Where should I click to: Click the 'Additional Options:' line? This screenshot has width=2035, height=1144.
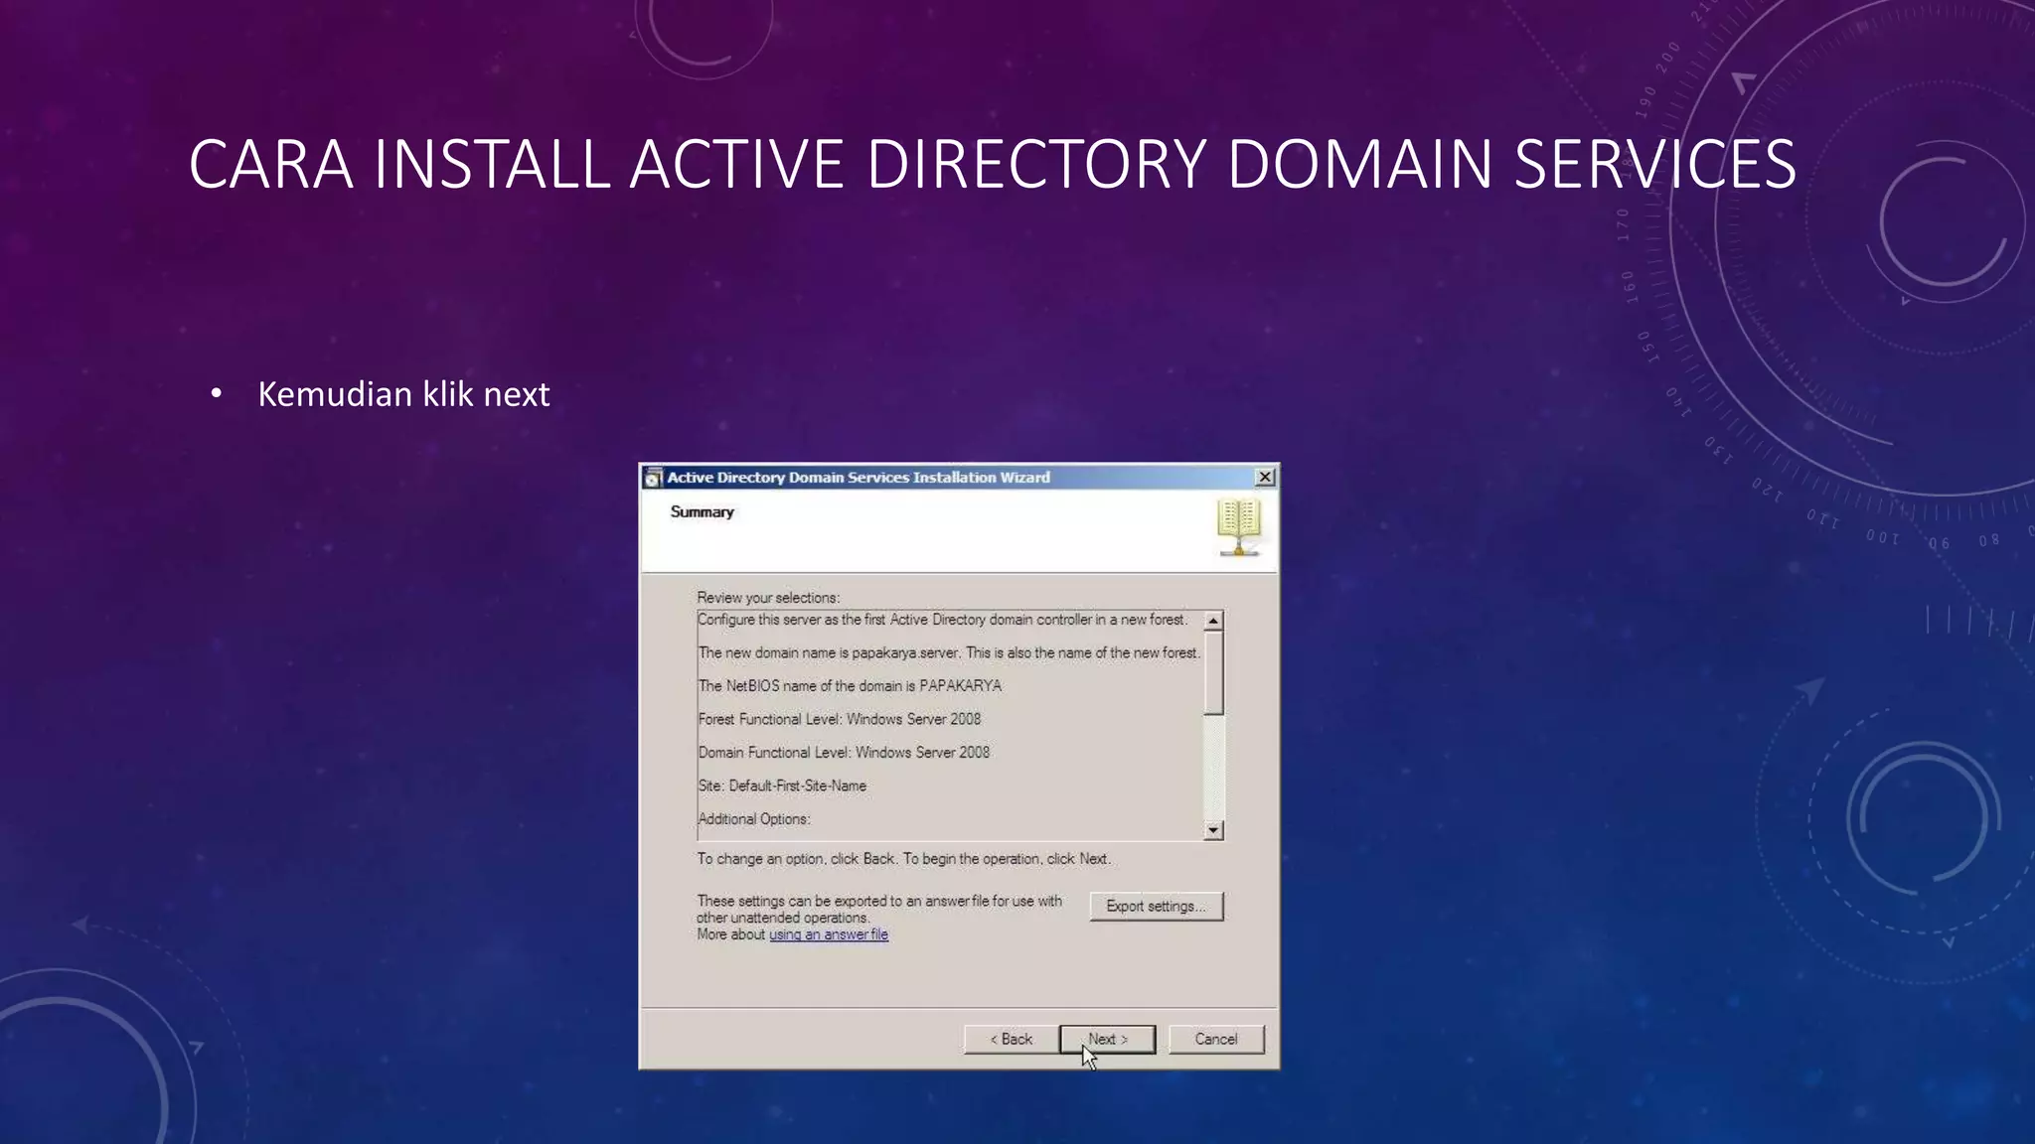pyautogui.click(x=754, y=818)
